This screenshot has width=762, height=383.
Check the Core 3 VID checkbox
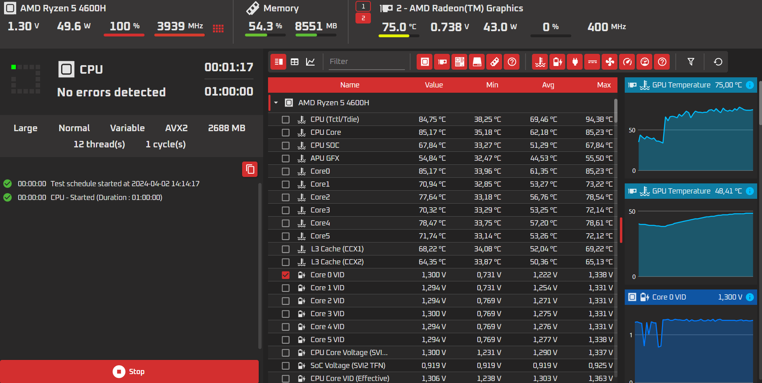click(285, 314)
